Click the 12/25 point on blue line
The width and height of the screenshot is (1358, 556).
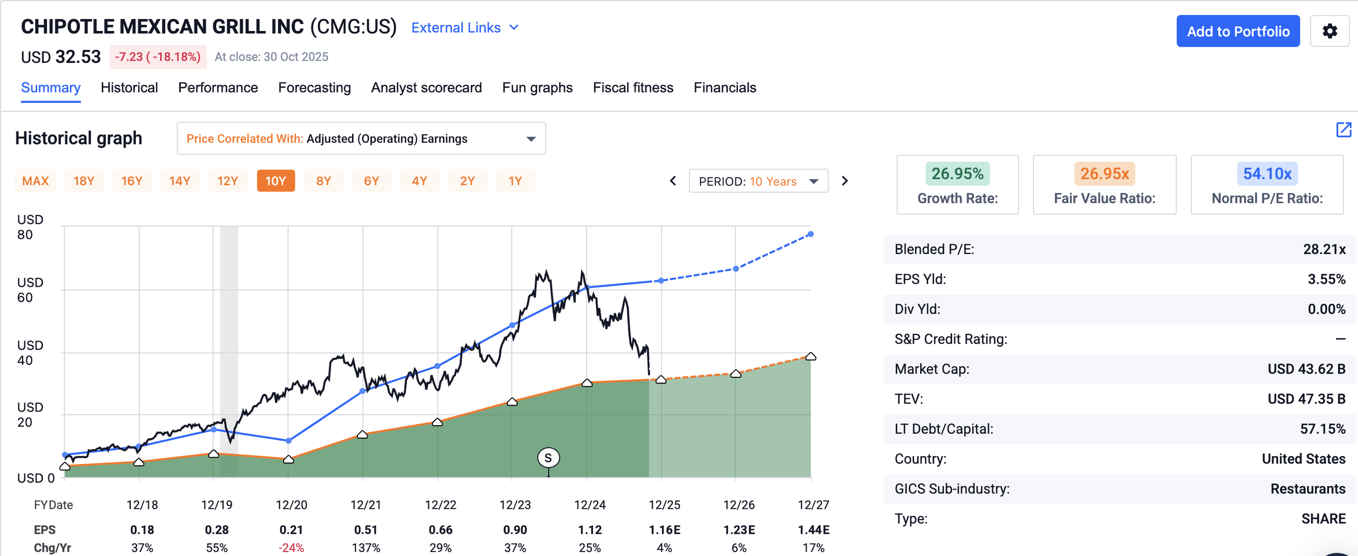tap(661, 281)
